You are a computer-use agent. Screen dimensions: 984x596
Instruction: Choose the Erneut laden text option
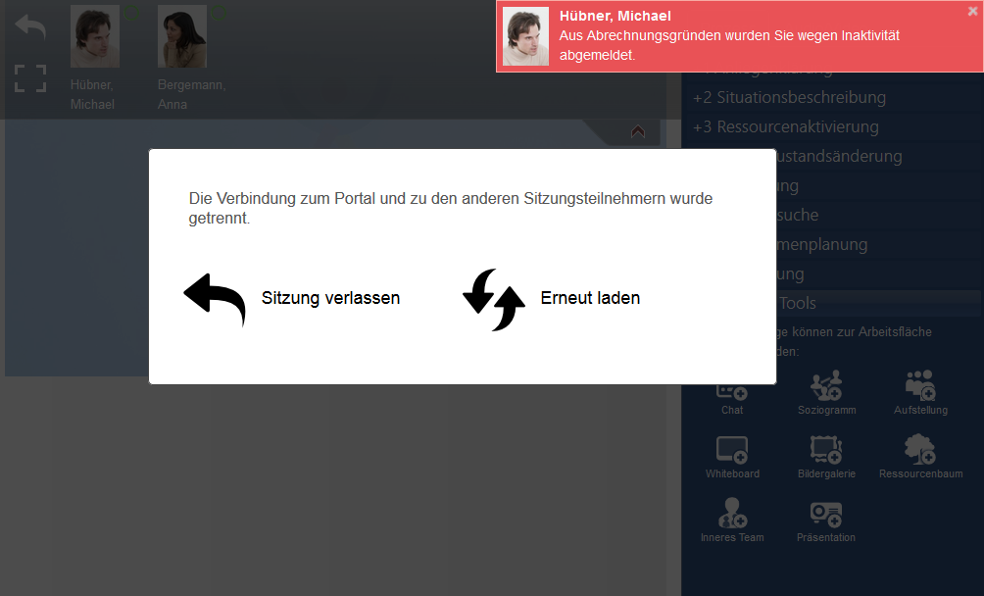point(590,298)
